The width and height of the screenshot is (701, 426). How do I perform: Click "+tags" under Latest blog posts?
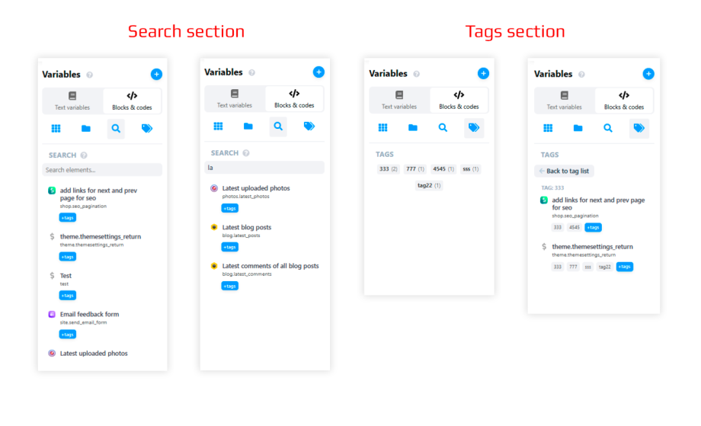click(229, 247)
